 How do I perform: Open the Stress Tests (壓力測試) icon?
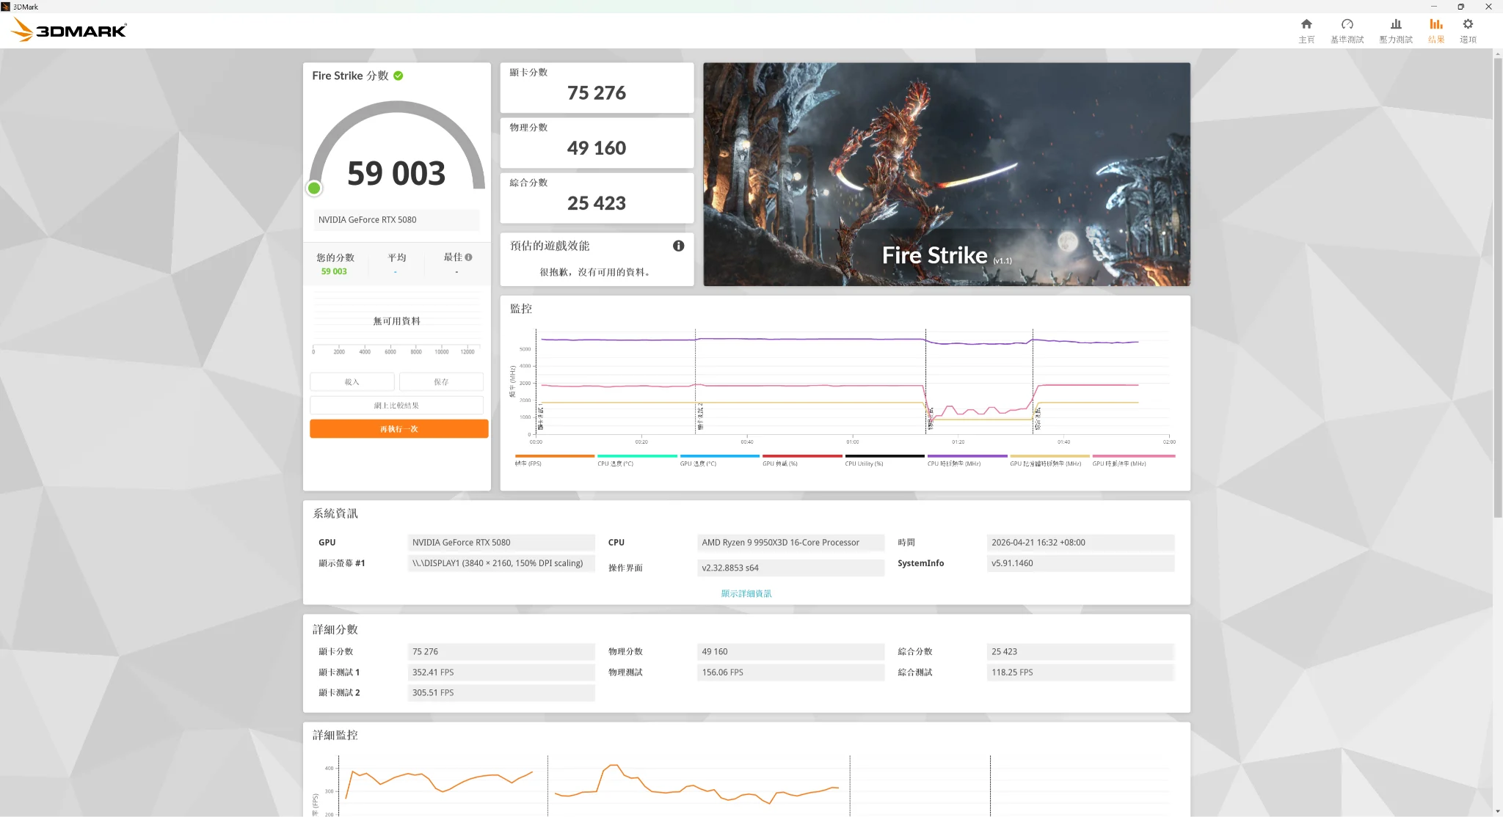1395,30
